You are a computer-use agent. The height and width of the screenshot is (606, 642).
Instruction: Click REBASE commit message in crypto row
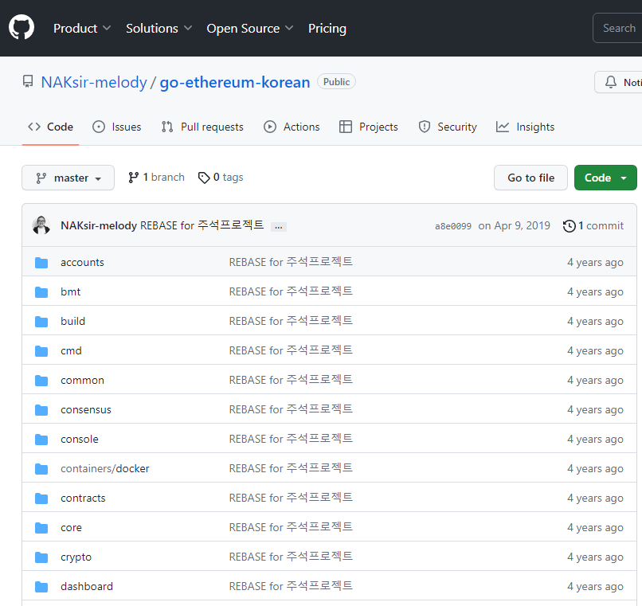pyautogui.click(x=291, y=557)
